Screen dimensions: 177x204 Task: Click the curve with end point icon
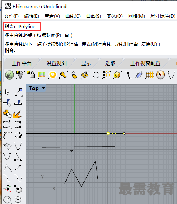(128, 75)
